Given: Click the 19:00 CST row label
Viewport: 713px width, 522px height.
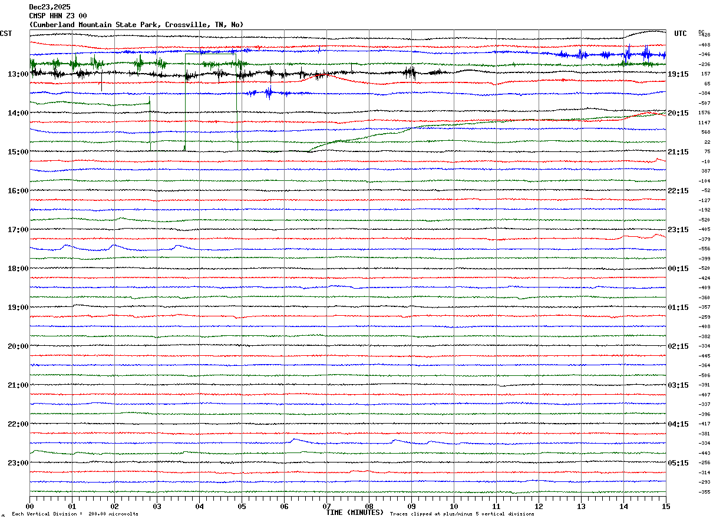Looking at the screenshot, I should (x=18, y=308).
